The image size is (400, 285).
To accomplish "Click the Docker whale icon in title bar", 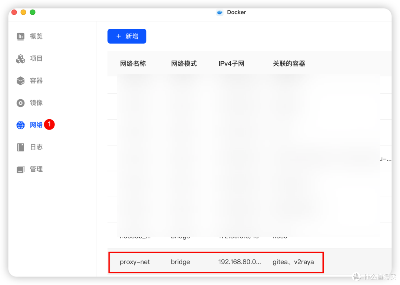I will pyautogui.click(x=220, y=12).
